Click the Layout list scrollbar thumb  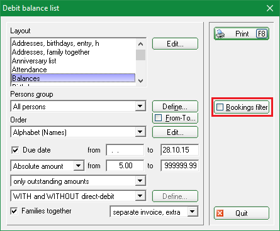(141, 55)
